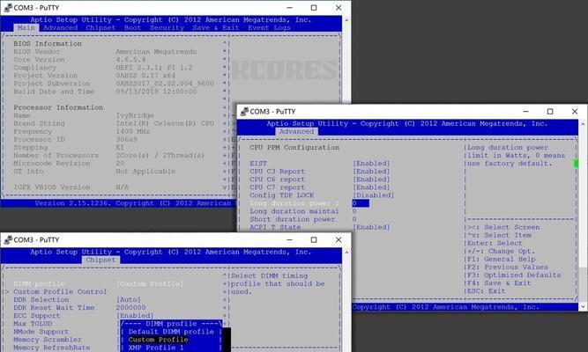Select the Boot tab

[x=132, y=27]
